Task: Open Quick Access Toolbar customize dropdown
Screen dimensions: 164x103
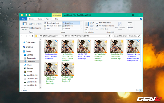Action: 32,15
